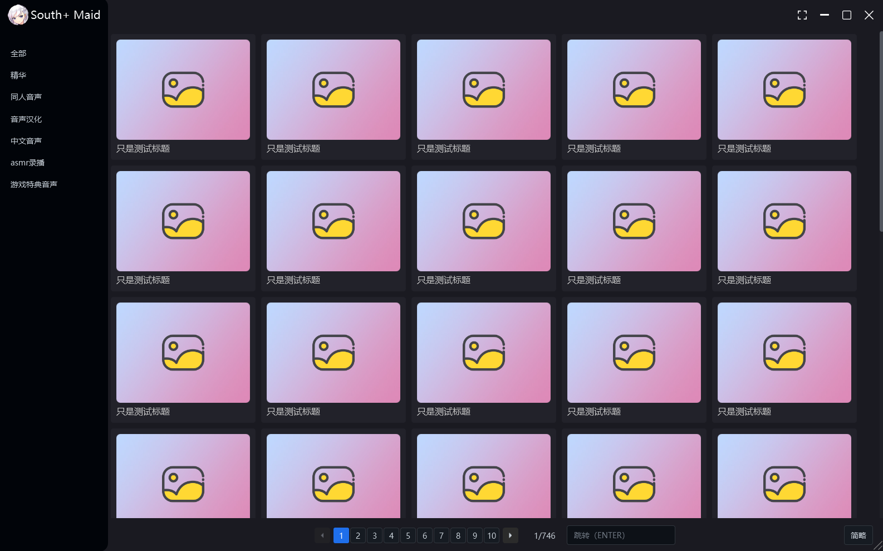Go to page 3
The height and width of the screenshot is (551, 883).
375,535
